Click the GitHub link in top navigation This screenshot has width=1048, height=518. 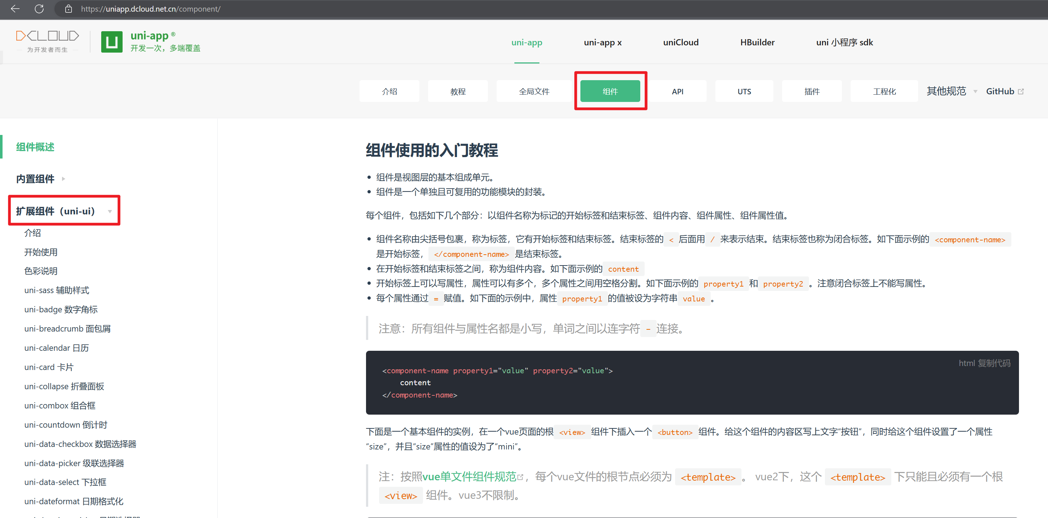point(1000,91)
